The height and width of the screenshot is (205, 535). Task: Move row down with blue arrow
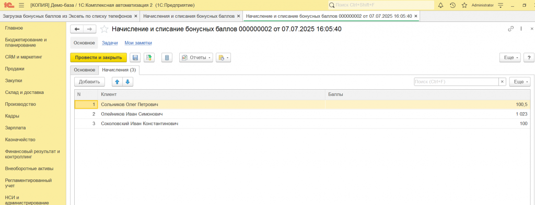click(127, 82)
